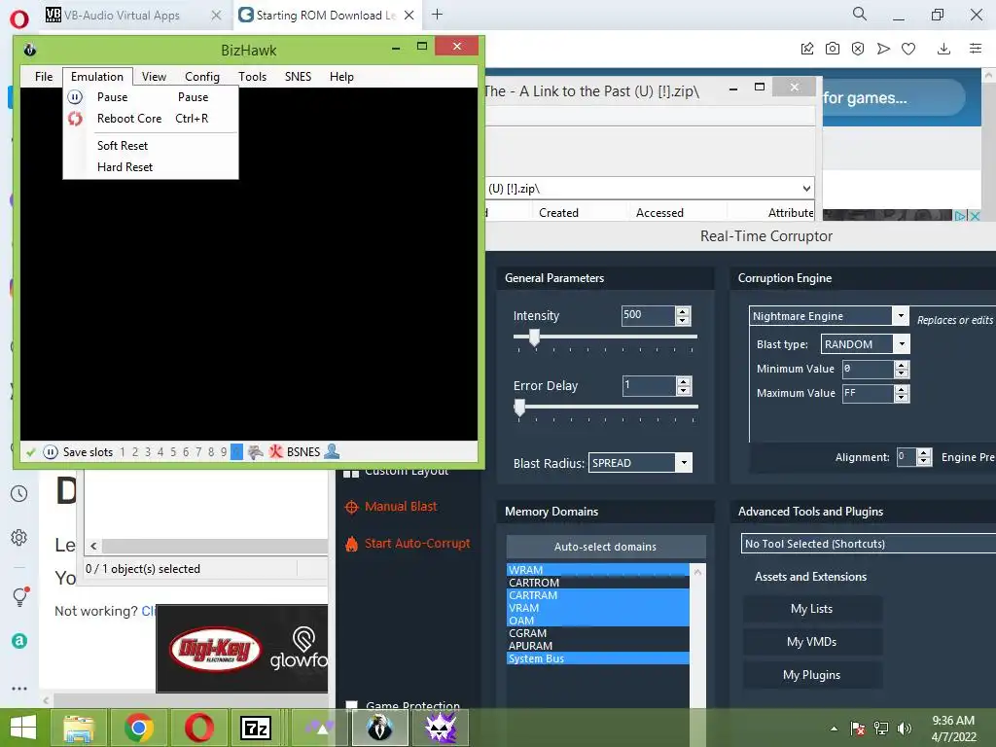Click Opera pinboard icon in address bar

pos(806,49)
